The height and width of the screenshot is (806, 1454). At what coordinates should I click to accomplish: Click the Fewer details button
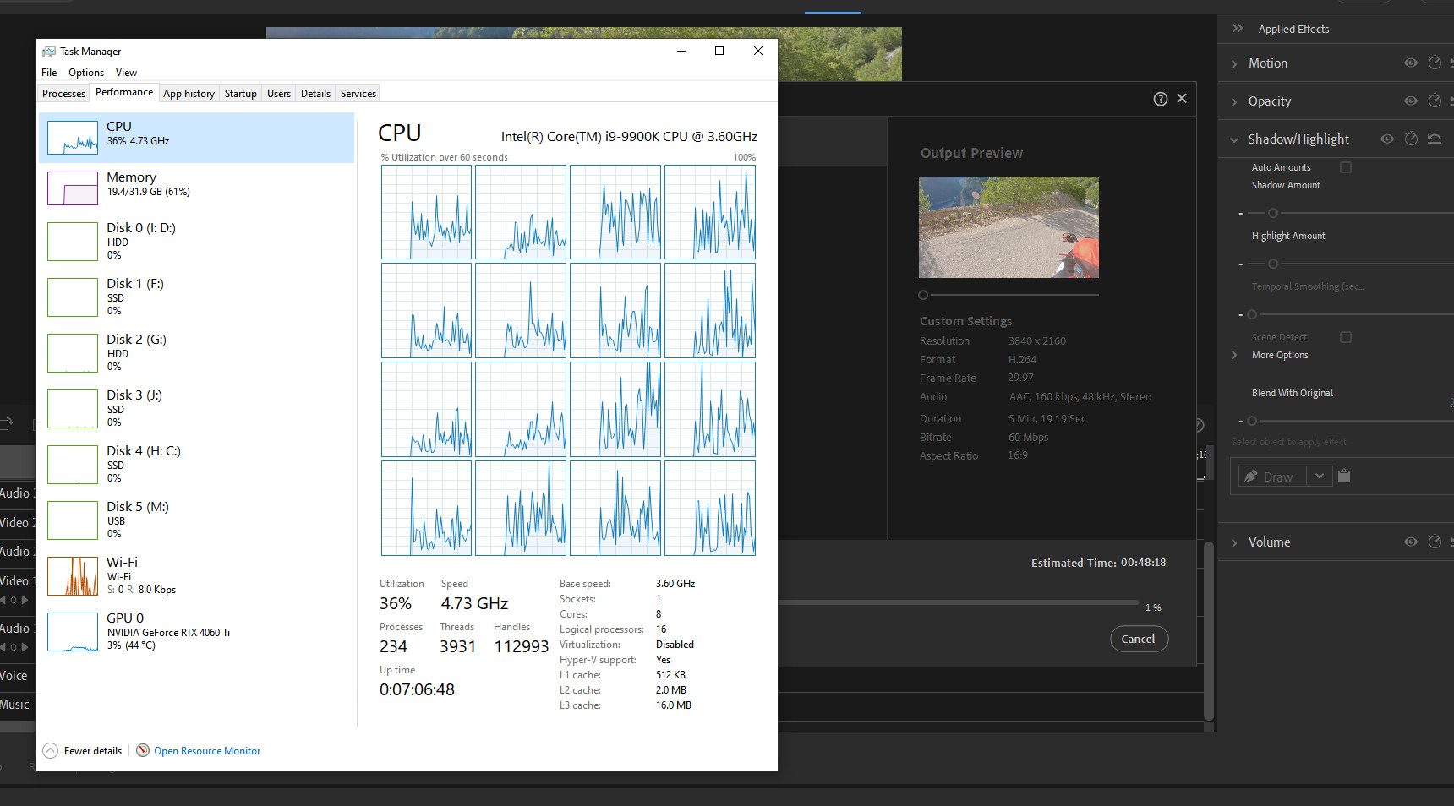[x=82, y=750]
